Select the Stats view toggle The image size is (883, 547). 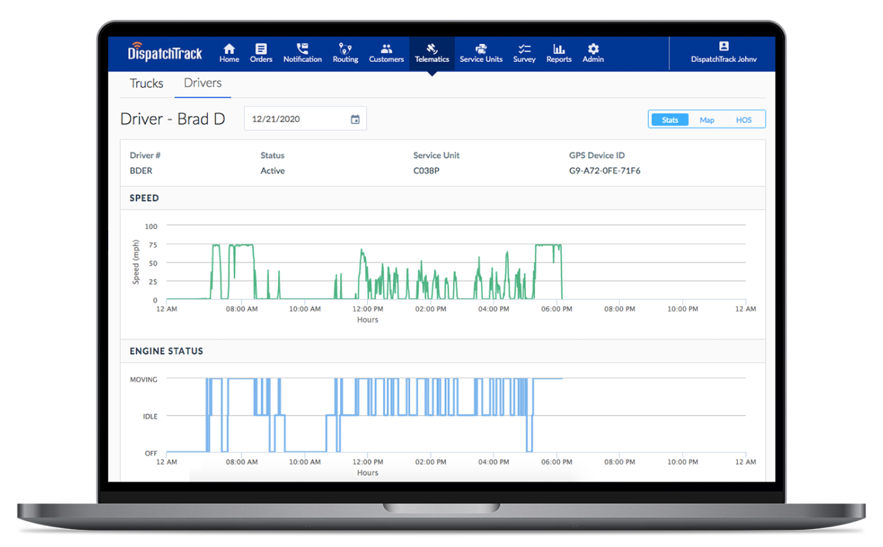pyautogui.click(x=670, y=120)
